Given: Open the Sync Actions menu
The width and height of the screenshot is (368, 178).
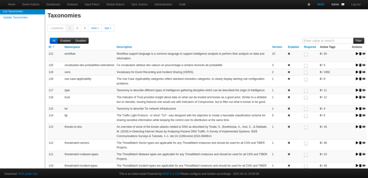Looking at the screenshot, I should pyautogui.click(x=139, y=5).
